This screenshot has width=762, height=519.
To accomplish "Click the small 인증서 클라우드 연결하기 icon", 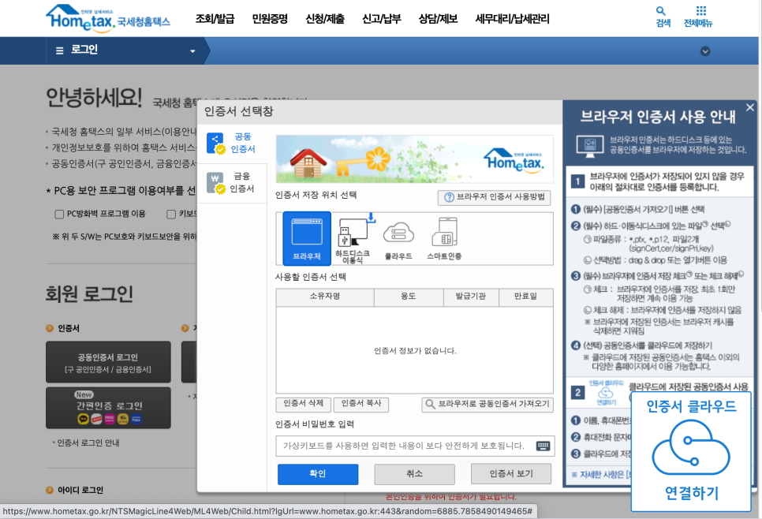I will click(606, 393).
